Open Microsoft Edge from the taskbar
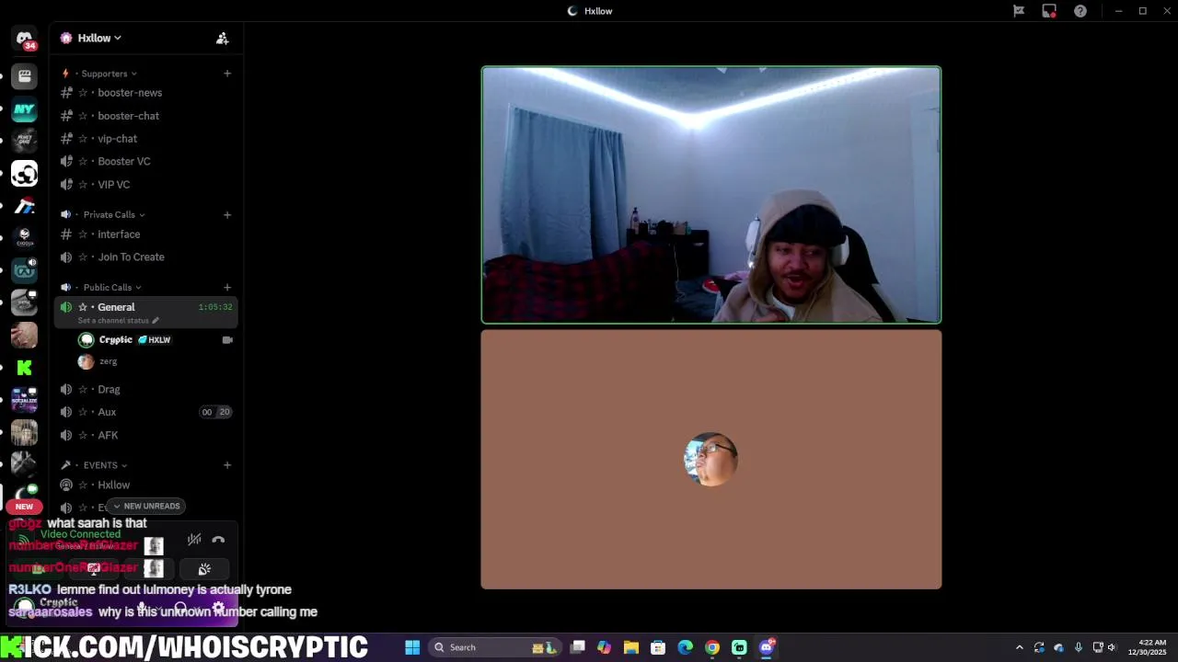 686,647
